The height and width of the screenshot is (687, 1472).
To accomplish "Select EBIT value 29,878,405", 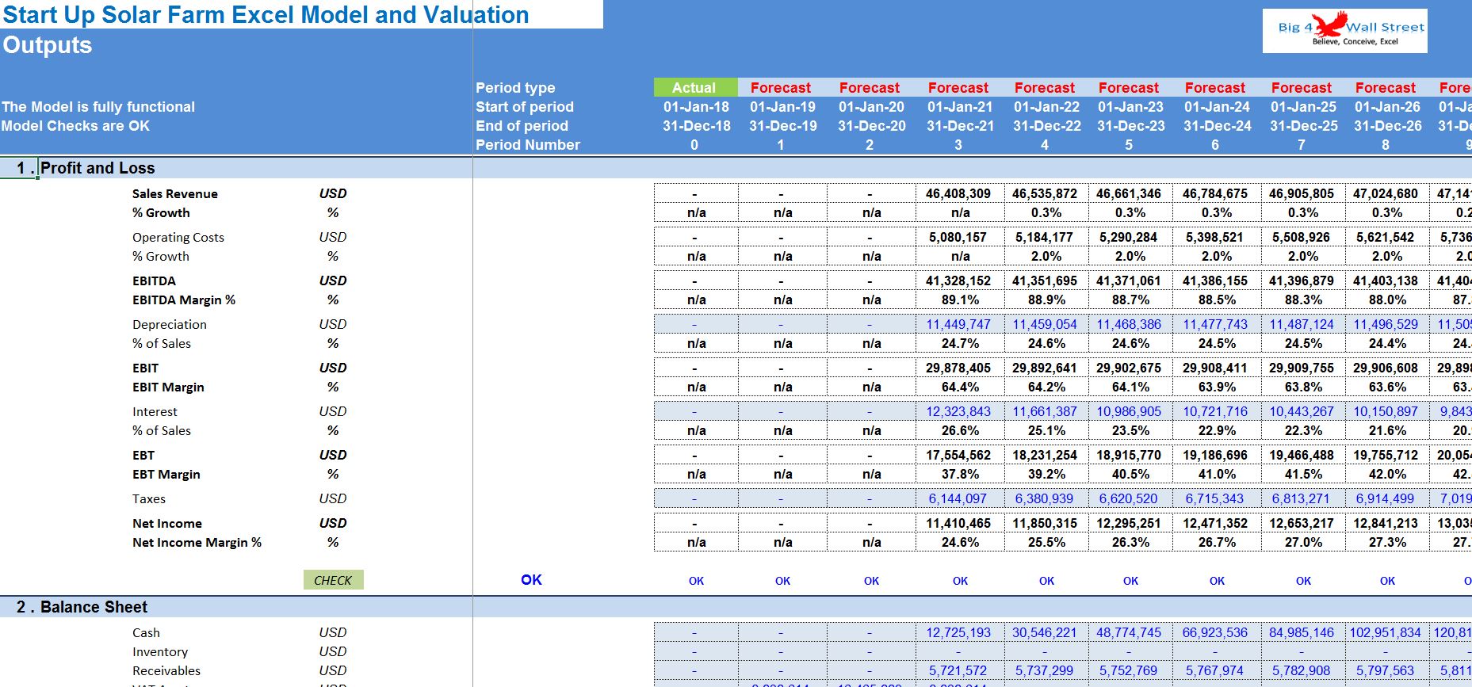I will [x=958, y=368].
